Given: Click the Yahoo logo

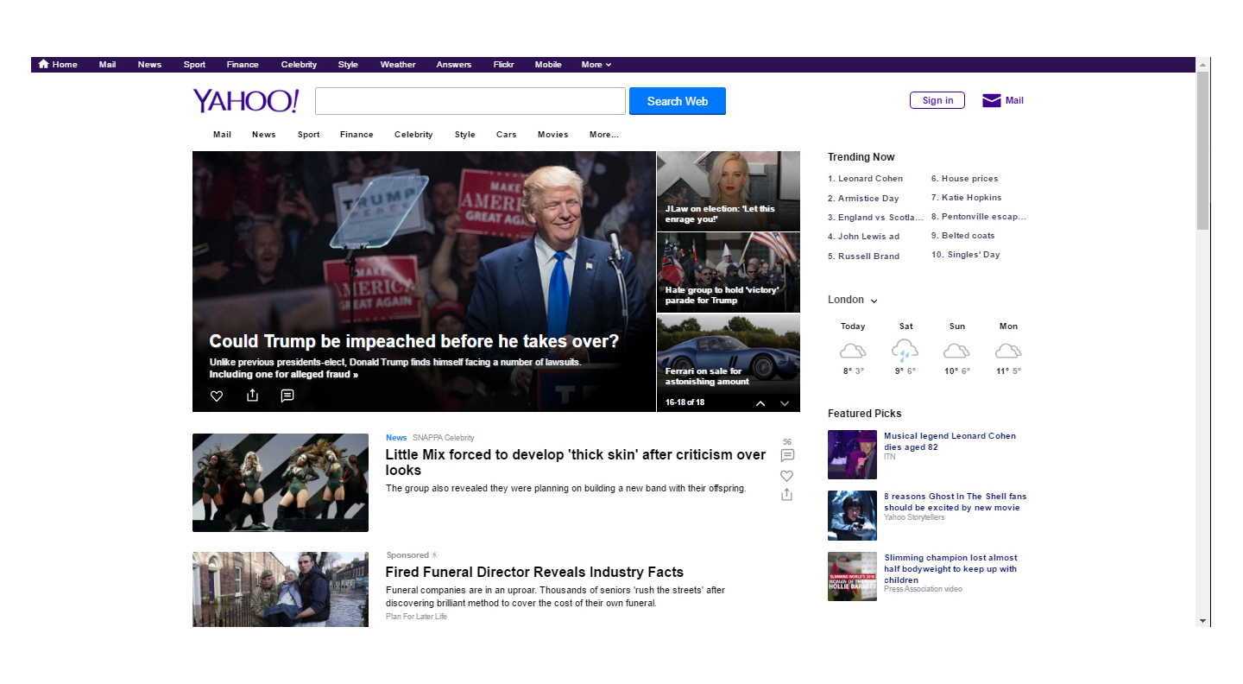Looking at the screenshot, I should tap(246, 101).
